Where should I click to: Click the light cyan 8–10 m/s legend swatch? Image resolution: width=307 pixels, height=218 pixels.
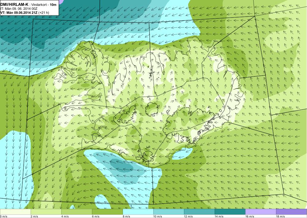(138, 212)
